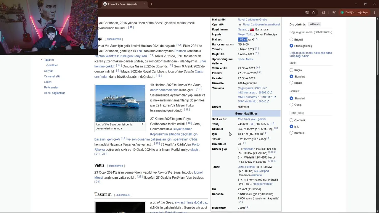The image size is (379, 213).
Task: Open external link icon after IMO 9829930
Action: point(271,93)
